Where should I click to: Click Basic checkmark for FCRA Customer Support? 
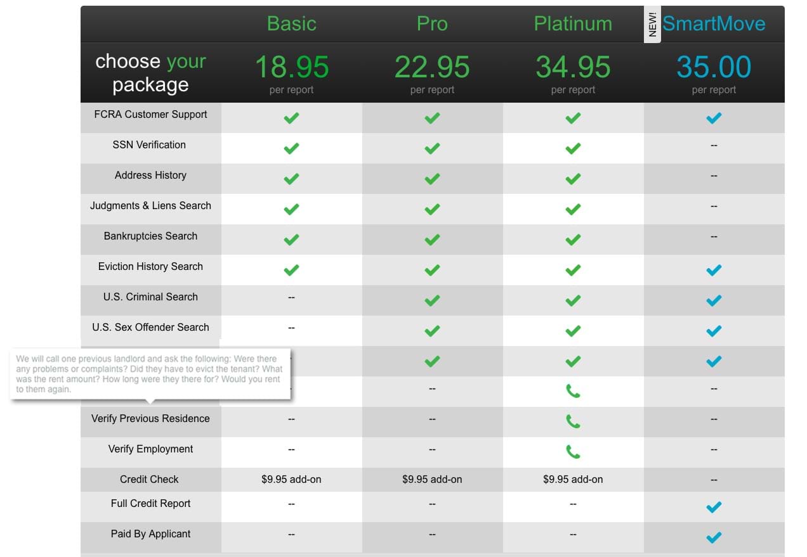[291, 118]
